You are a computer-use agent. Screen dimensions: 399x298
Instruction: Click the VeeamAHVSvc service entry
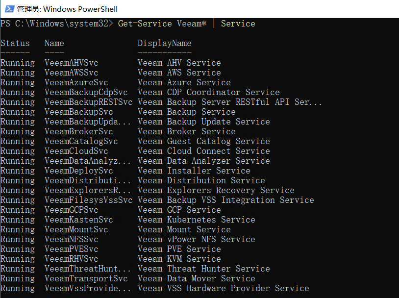[x=71, y=62]
